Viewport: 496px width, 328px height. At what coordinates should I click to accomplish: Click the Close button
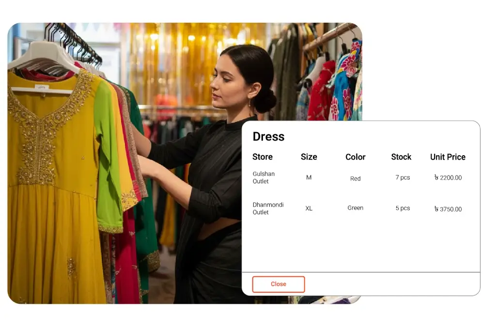(279, 284)
